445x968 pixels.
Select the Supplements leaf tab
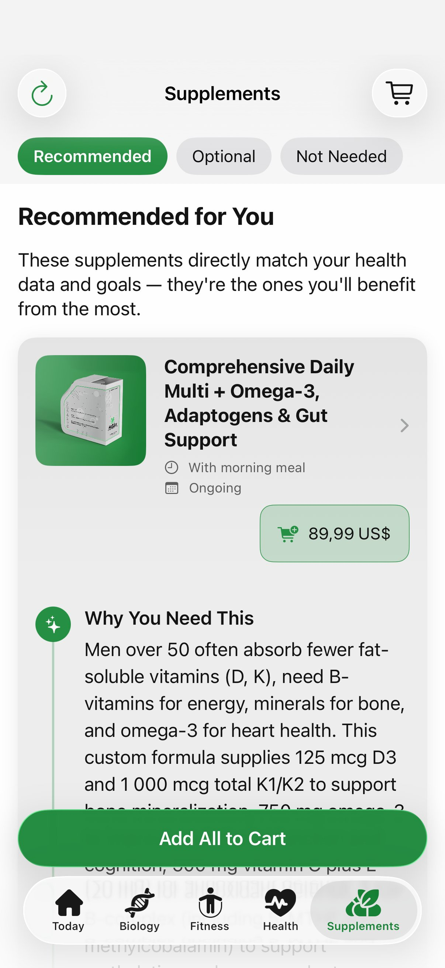point(363,910)
